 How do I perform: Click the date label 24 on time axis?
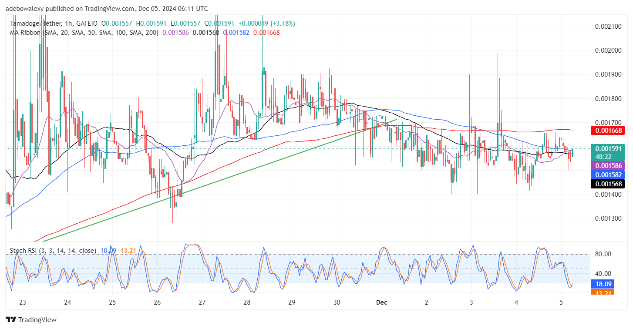67,302
